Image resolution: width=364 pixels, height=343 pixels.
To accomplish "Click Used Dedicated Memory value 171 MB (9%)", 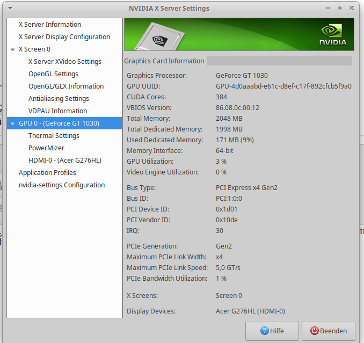I will 235,140.
